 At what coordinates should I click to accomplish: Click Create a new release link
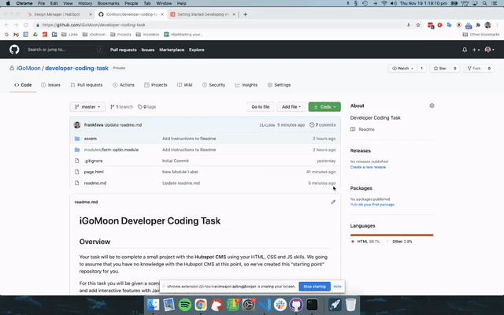[x=368, y=167]
